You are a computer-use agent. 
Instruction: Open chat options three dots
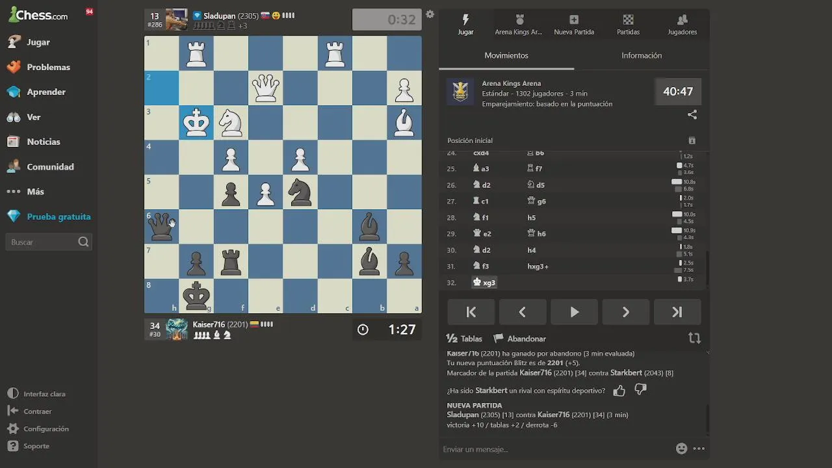pyautogui.click(x=699, y=448)
